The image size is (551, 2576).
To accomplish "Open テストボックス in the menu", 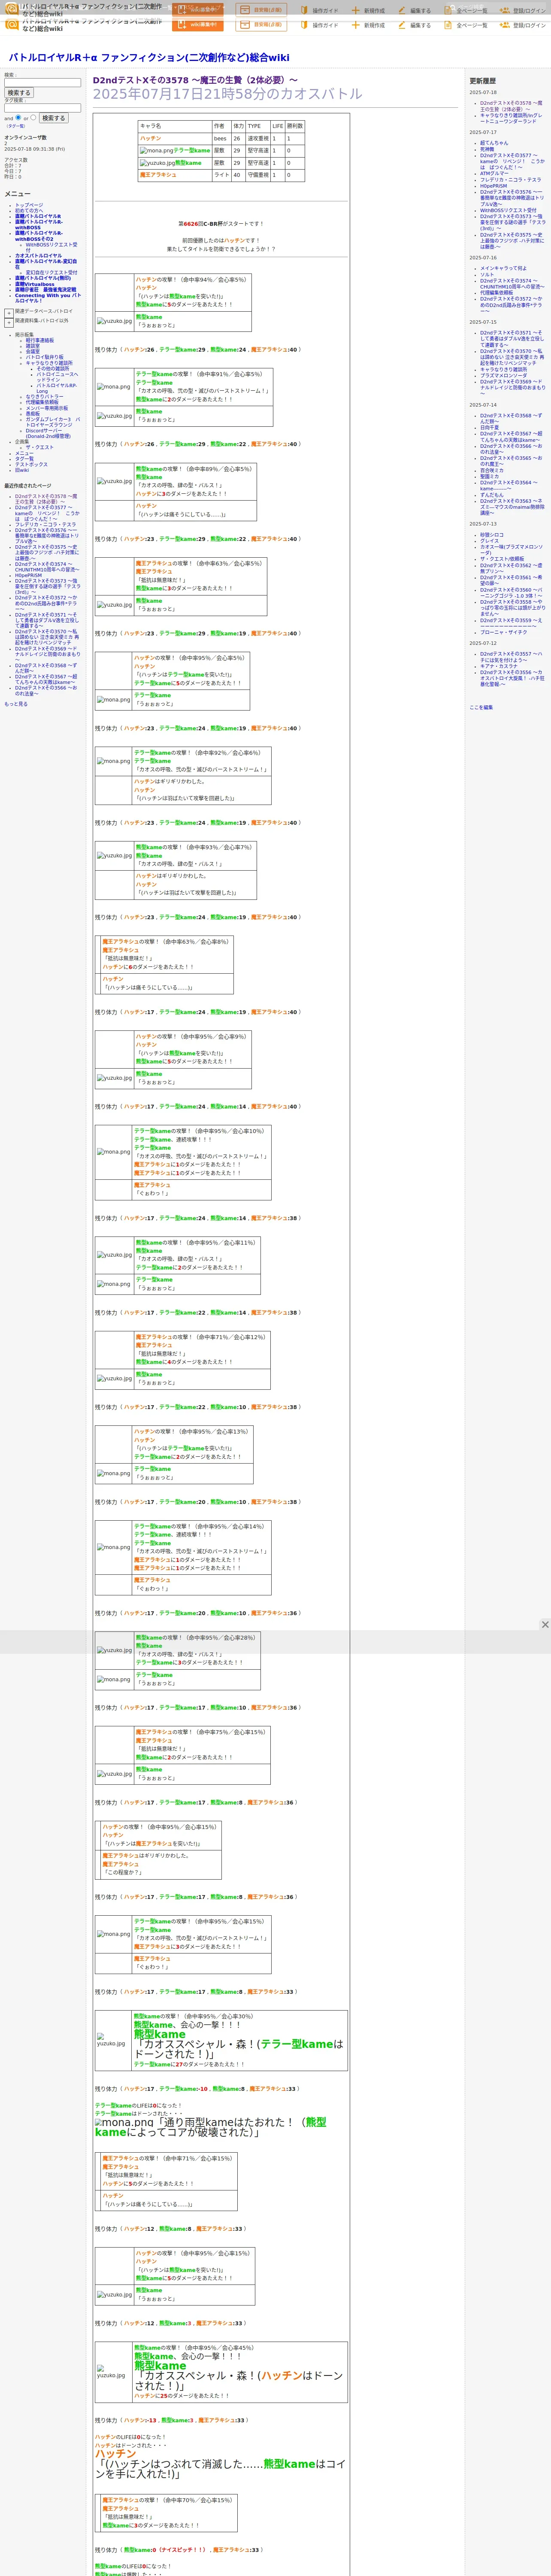I will 31,465.
